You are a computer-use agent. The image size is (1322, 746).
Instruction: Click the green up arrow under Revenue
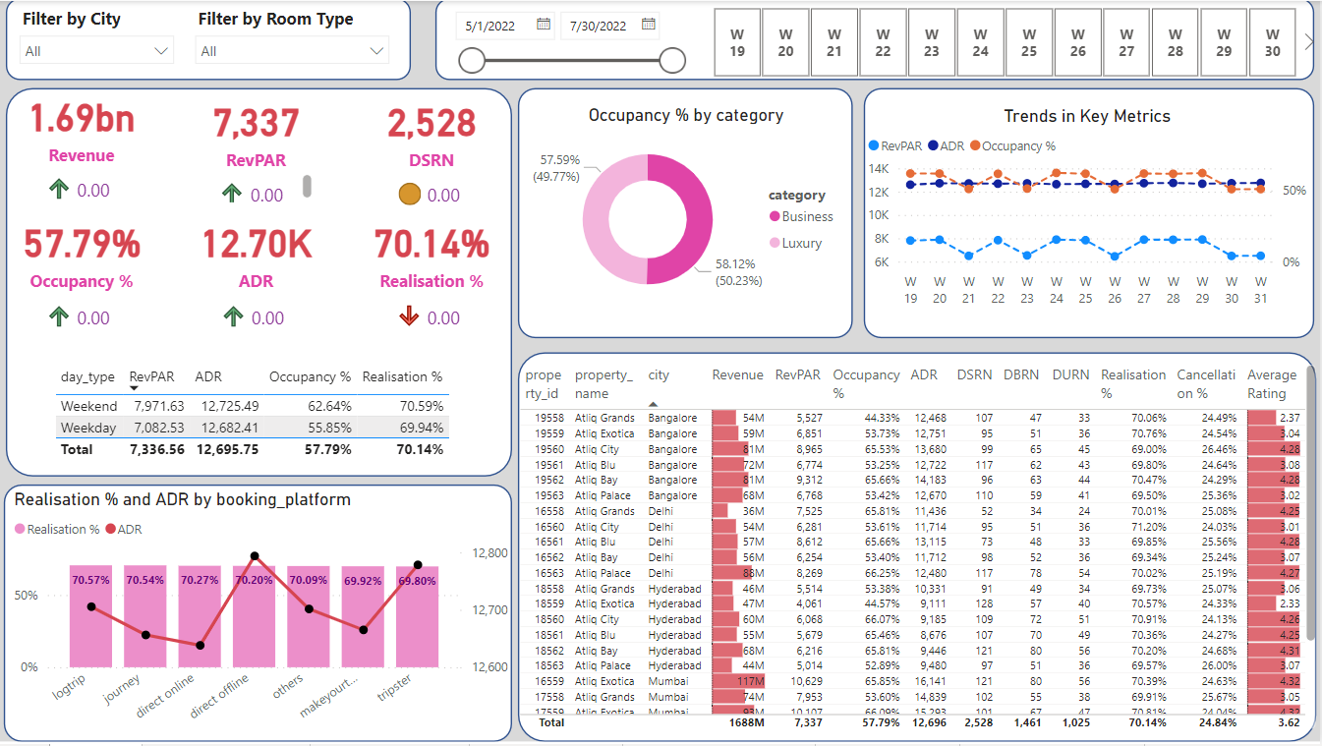click(x=60, y=189)
